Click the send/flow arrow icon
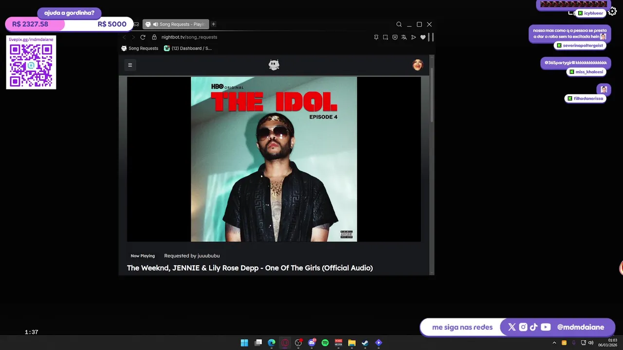Image resolution: width=623 pixels, height=350 pixels. 414,37
